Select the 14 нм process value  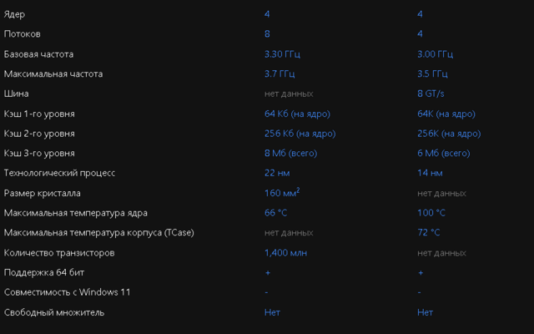(x=430, y=173)
